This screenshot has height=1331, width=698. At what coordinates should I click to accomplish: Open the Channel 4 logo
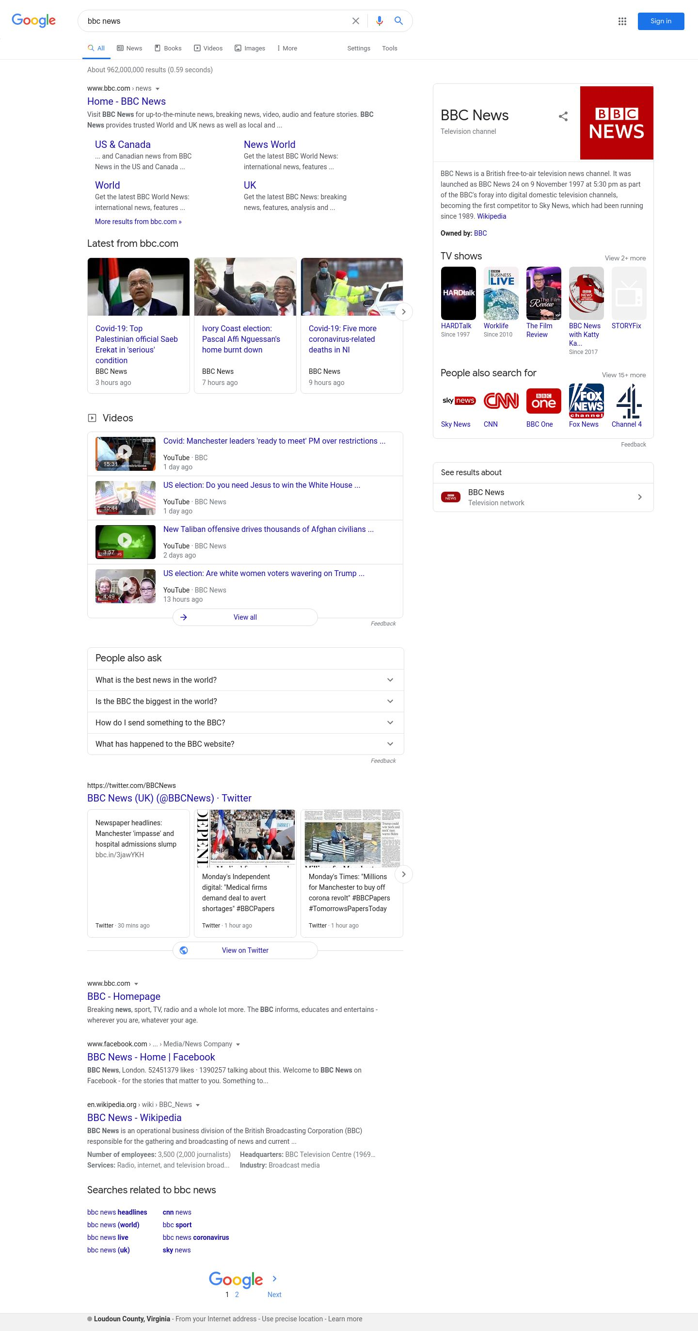[629, 401]
